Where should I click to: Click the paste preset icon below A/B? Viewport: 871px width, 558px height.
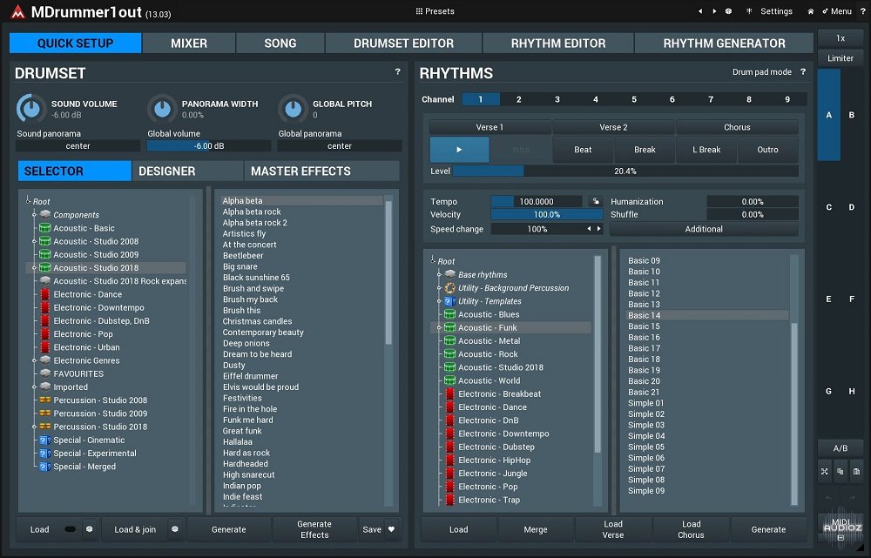pos(856,472)
